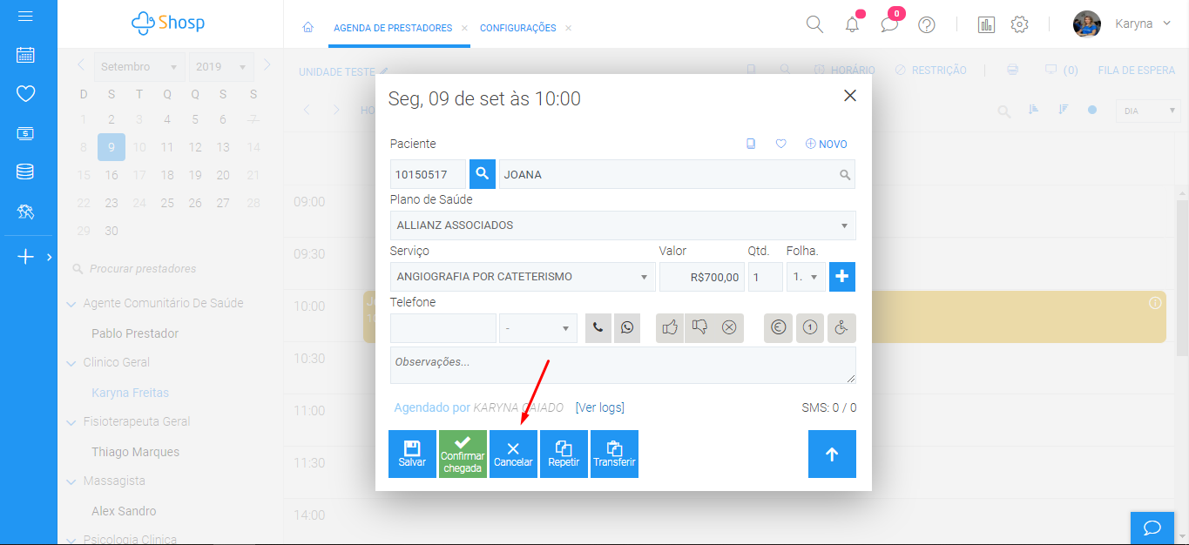Close the CONFIGURAÇÕES tab
This screenshot has height=545, width=1189.
(x=568, y=28)
